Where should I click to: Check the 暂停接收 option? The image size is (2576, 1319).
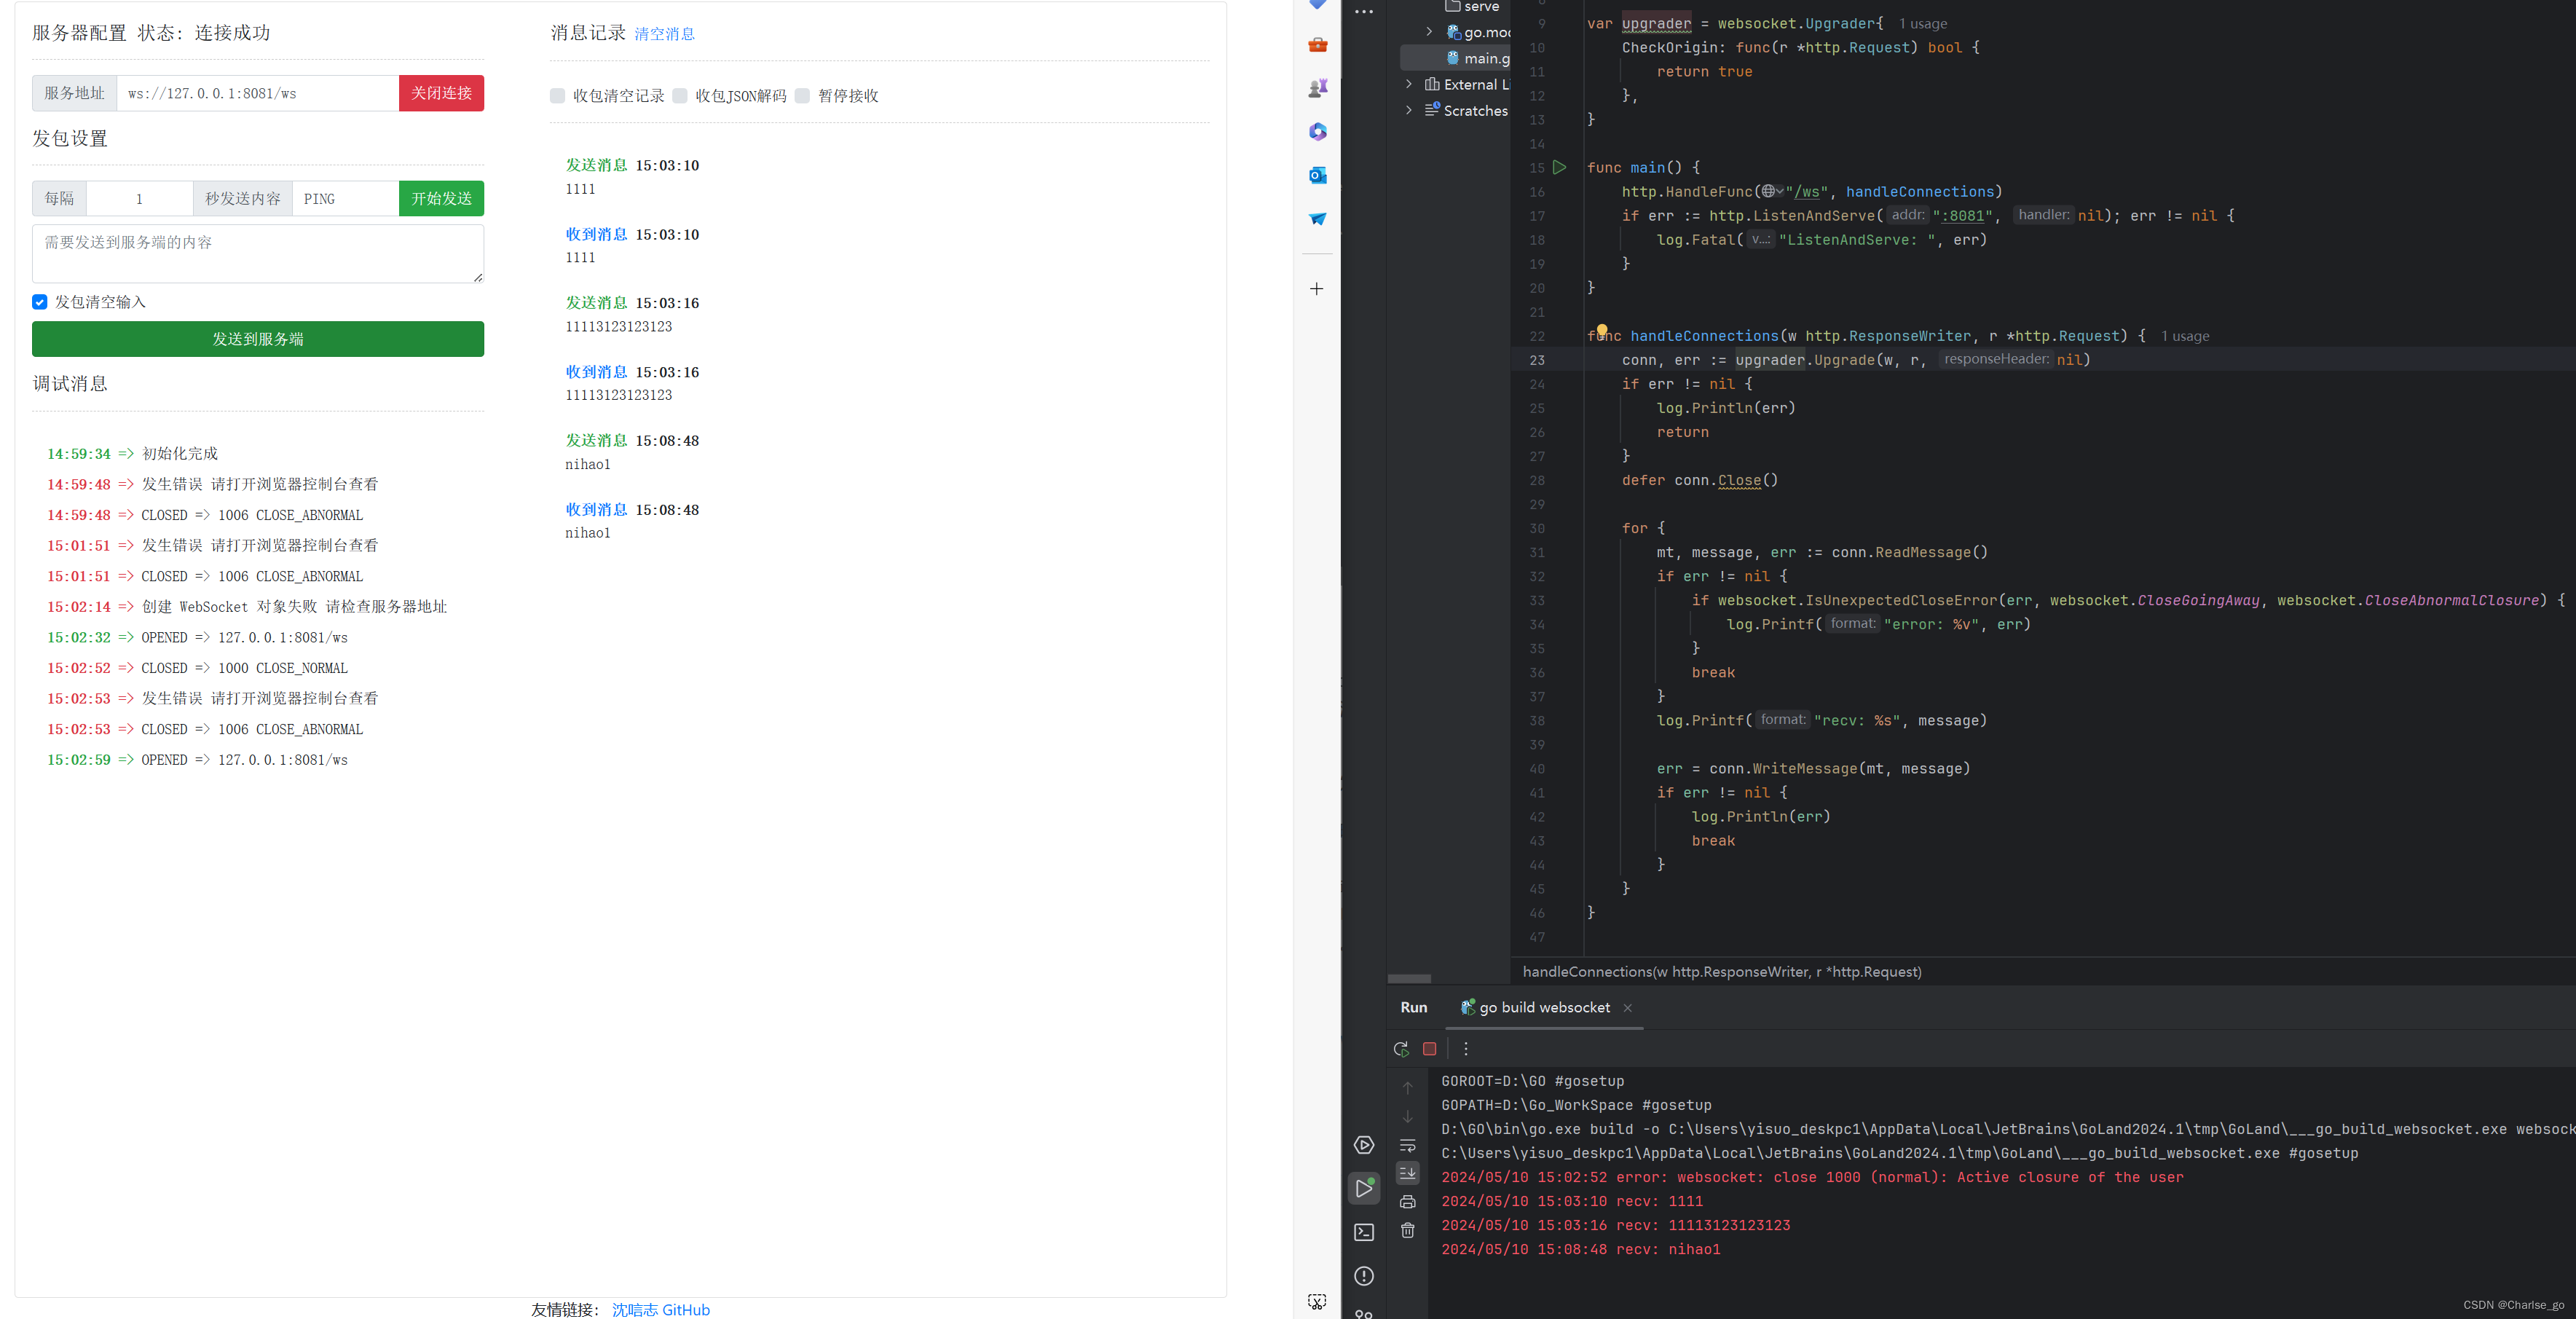pos(803,95)
